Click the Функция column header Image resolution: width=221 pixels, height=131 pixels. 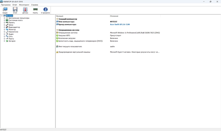(x=60, y=16)
